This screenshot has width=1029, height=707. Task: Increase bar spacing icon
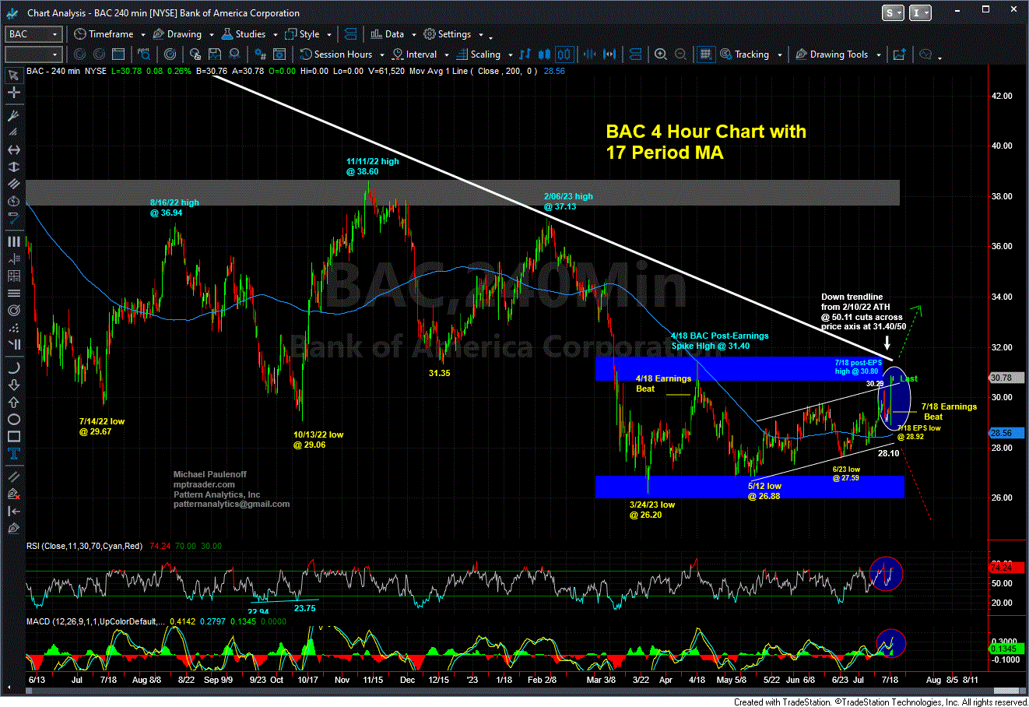[609, 55]
